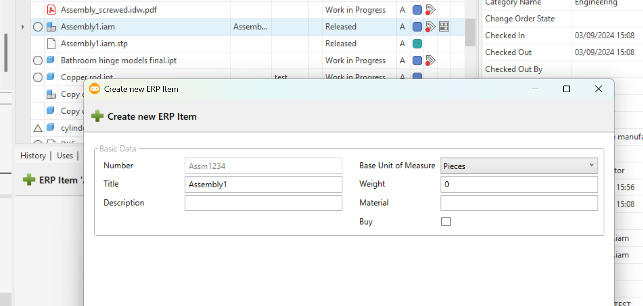Click the Change Order State property label

520,19
